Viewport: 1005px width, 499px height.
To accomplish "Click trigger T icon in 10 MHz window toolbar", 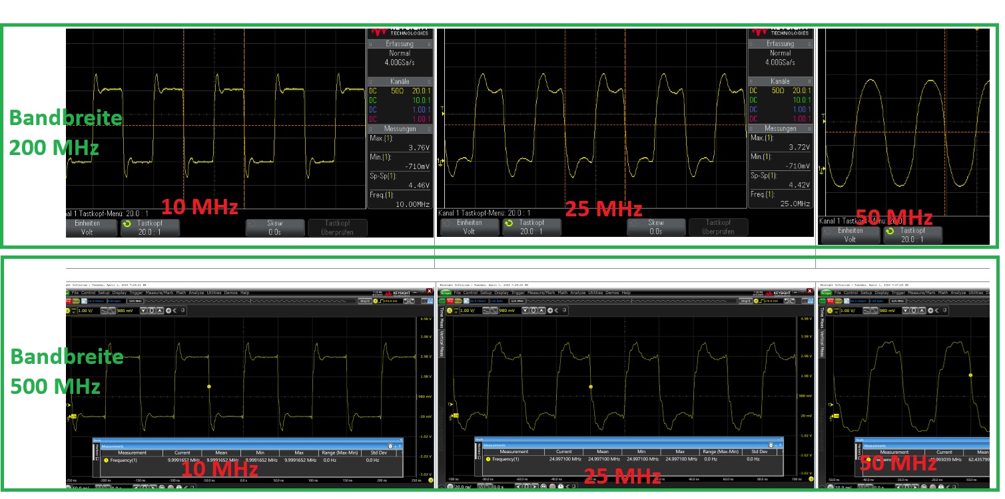I will coord(375,301).
